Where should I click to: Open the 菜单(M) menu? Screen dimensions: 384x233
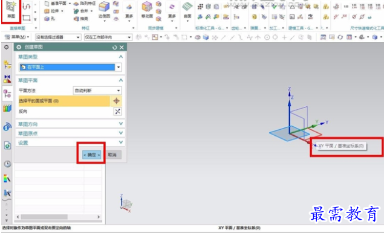(x=17, y=37)
